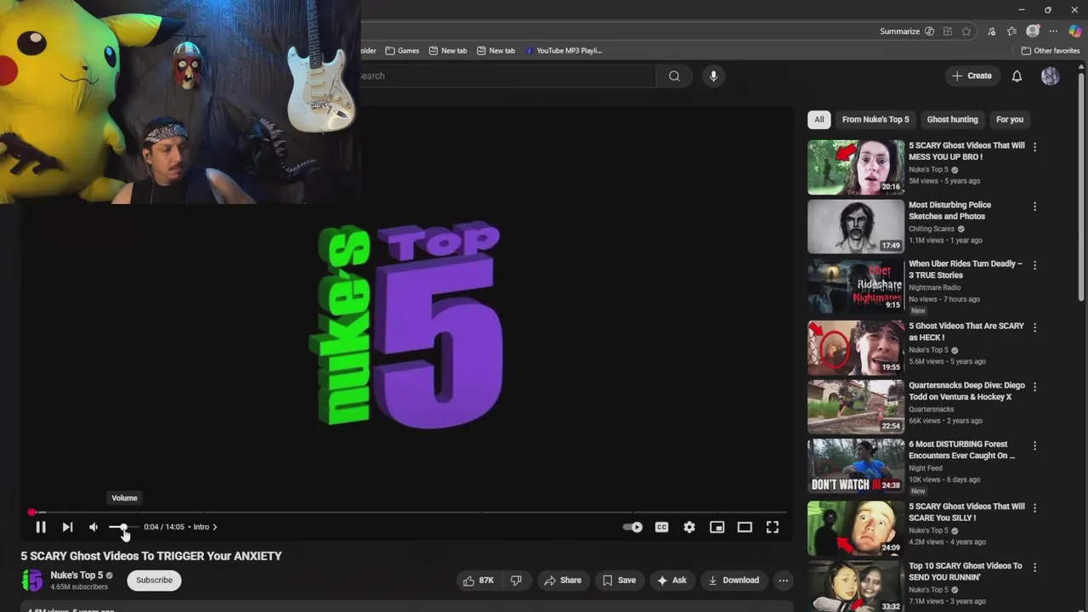1088x612 pixels.
Task: Open the YouTube Create menu
Action: (972, 76)
